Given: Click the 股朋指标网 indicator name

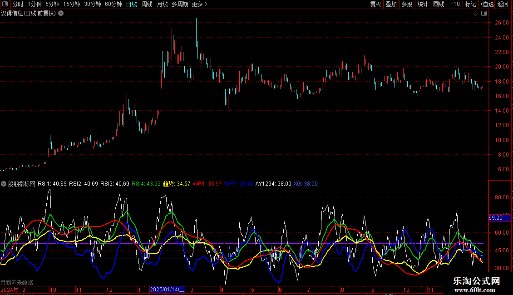Looking at the screenshot, I should point(22,184).
